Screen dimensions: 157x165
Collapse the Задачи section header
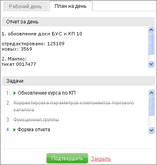click(x=78, y=81)
